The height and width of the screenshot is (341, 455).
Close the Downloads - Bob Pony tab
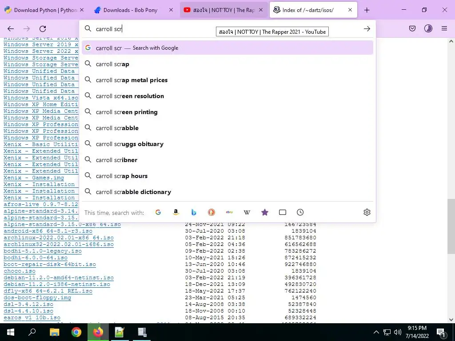(171, 10)
